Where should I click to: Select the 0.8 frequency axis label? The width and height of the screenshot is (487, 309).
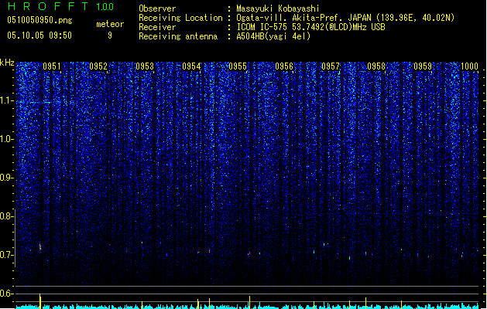[6, 216]
